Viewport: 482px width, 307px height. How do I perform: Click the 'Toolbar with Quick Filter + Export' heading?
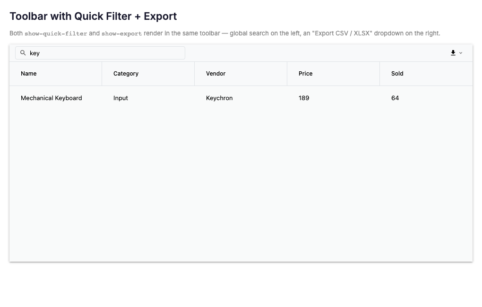pos(93,16)
